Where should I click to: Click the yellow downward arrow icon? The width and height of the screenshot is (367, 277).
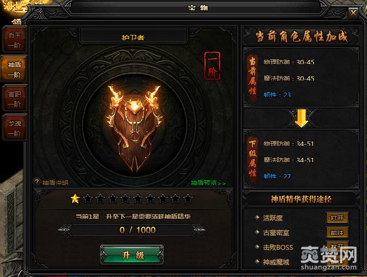click(x=301, y=118)
